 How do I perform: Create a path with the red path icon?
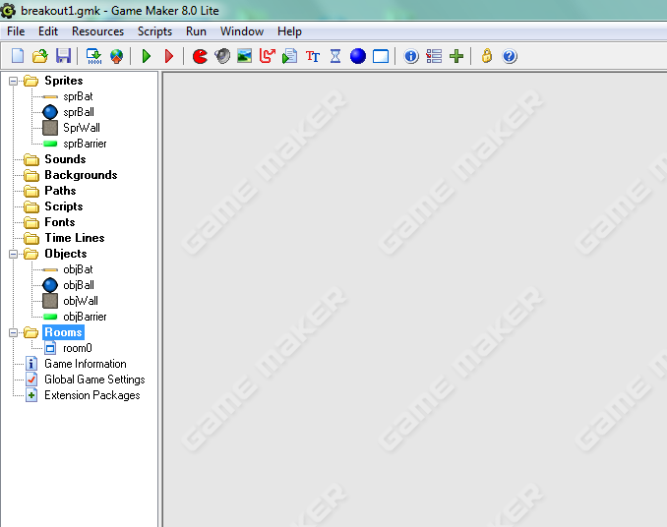(268, 56)
